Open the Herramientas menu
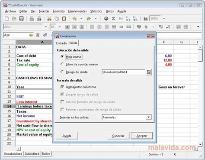 [77, 11]
